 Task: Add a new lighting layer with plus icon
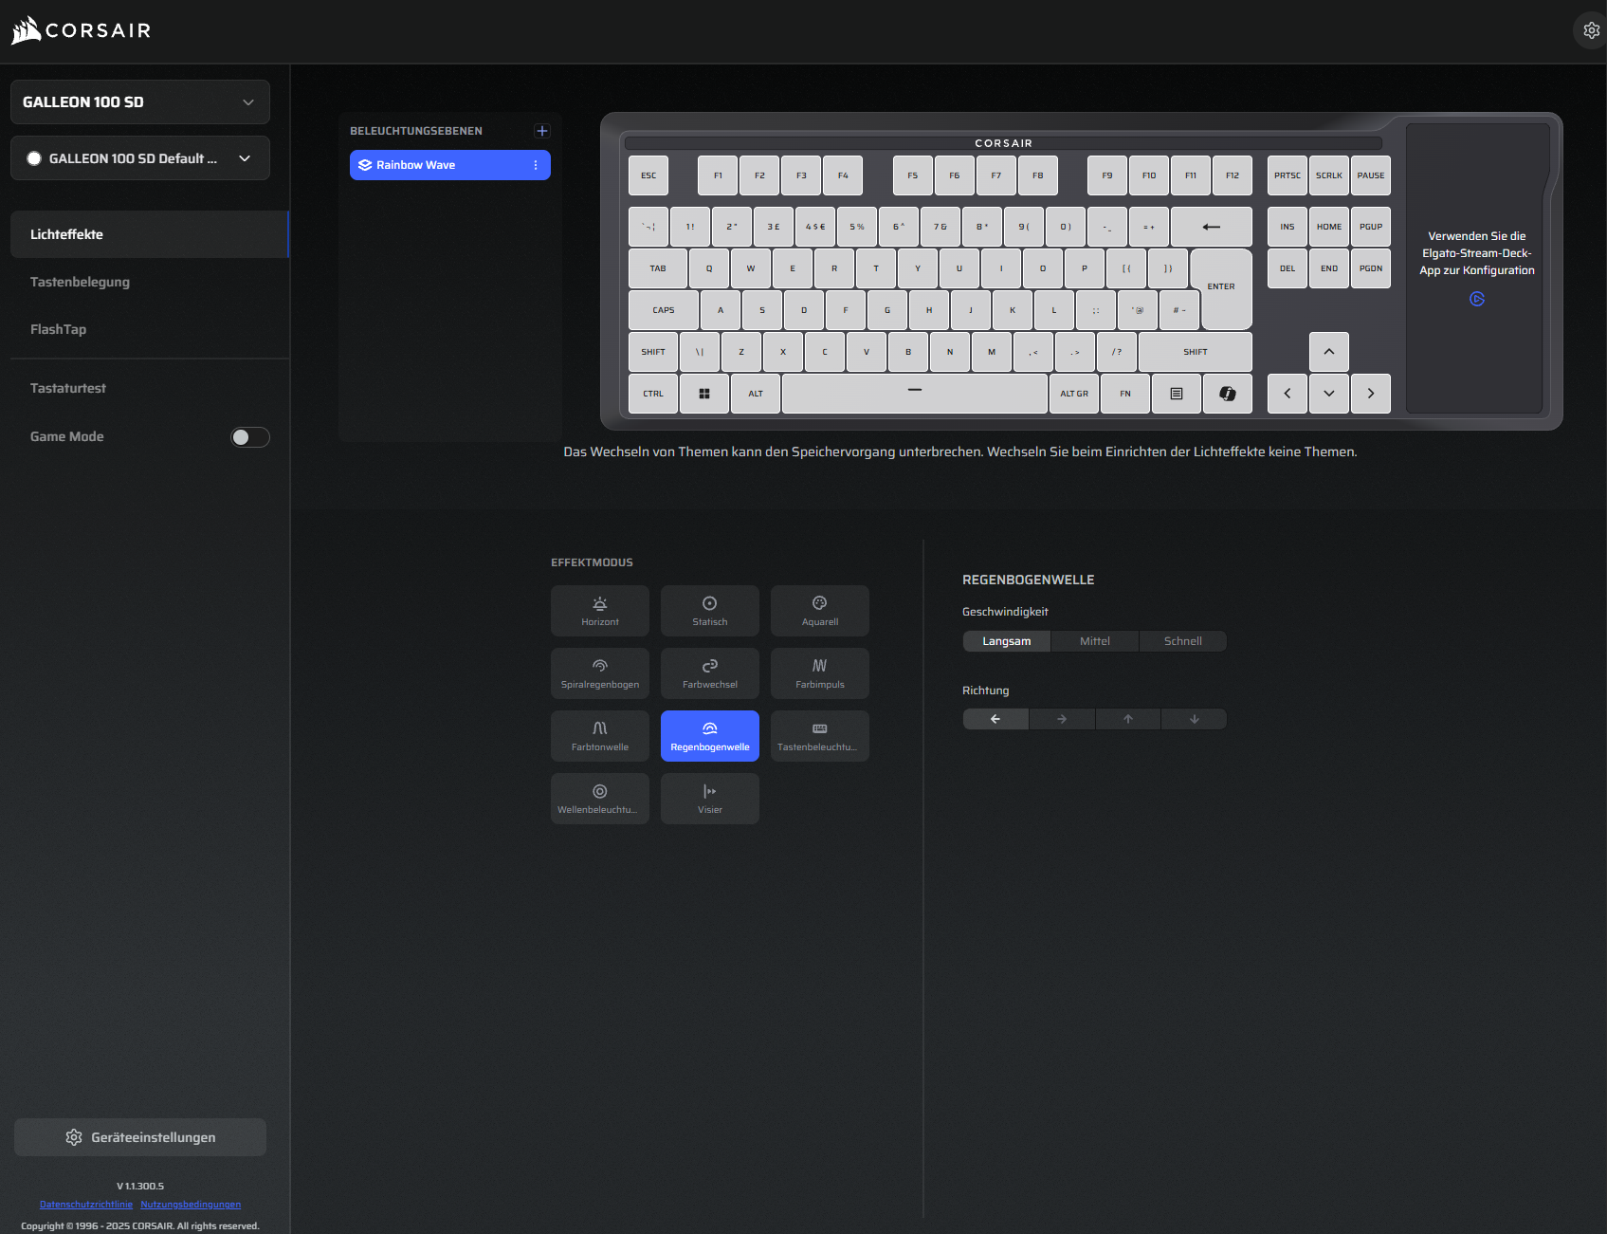click(x=542, y=131)
